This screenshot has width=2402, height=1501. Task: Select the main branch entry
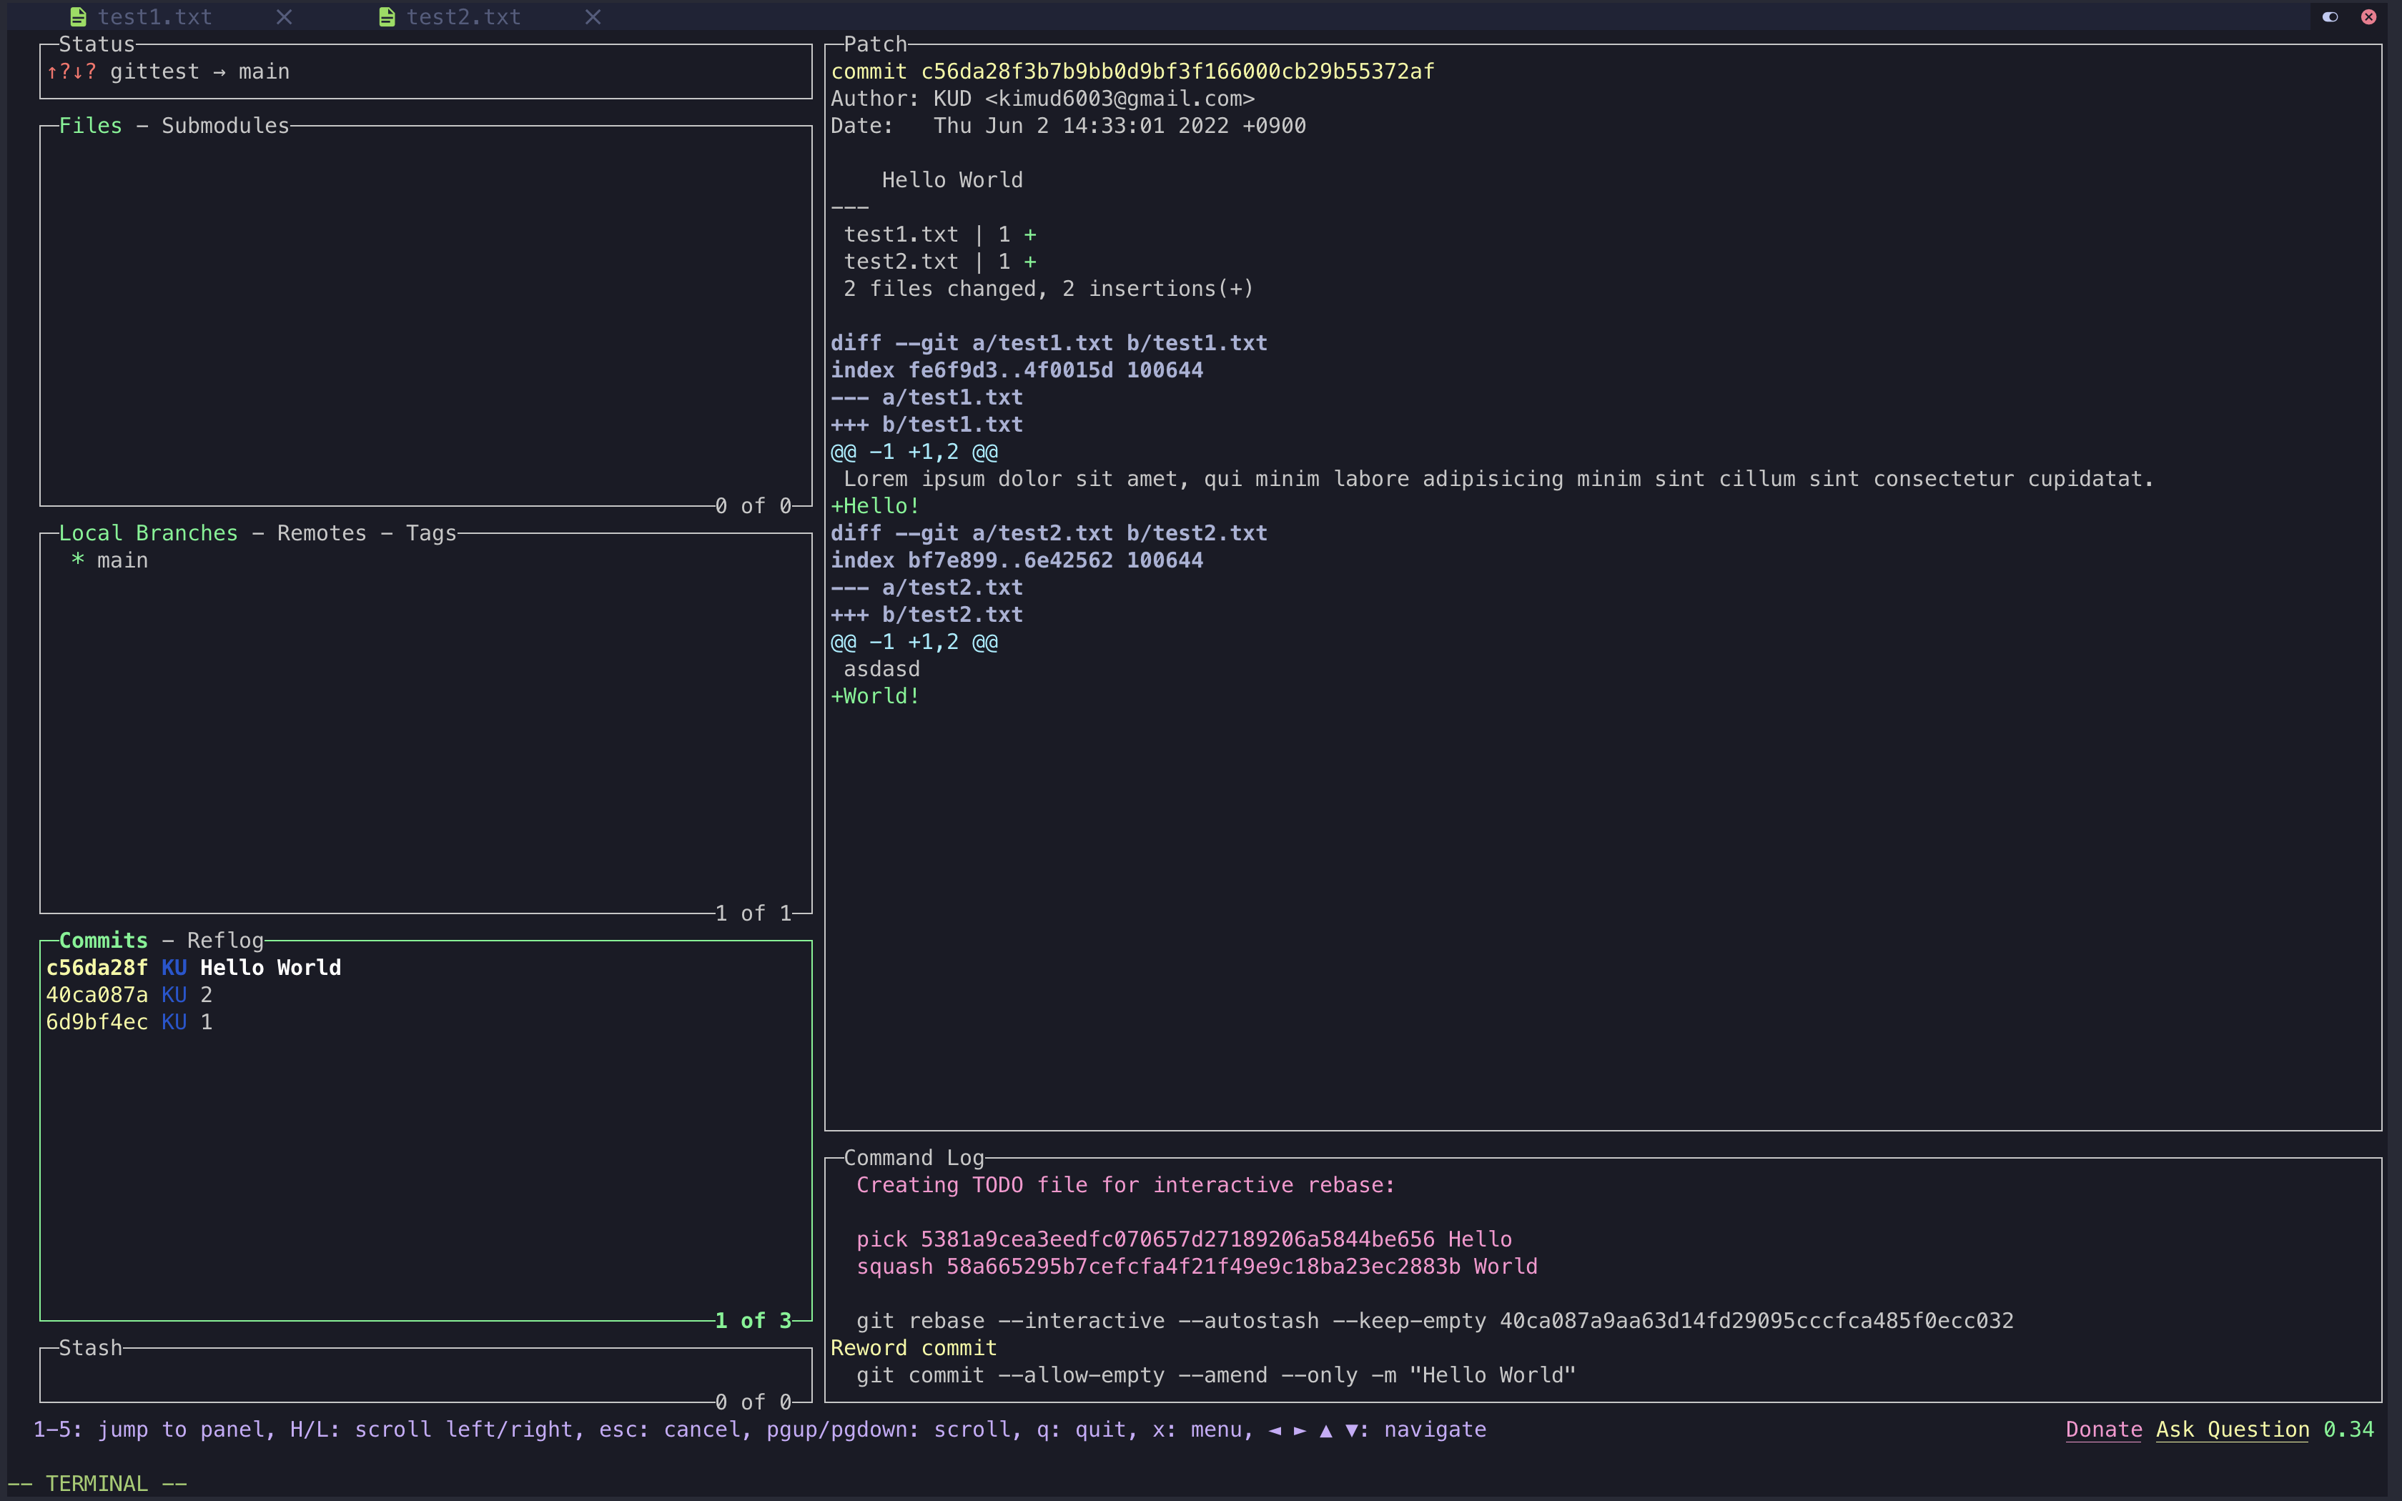click(x=122, y=561)
